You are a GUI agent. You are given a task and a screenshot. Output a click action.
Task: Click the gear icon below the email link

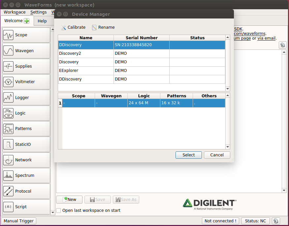tap(282, 45)
